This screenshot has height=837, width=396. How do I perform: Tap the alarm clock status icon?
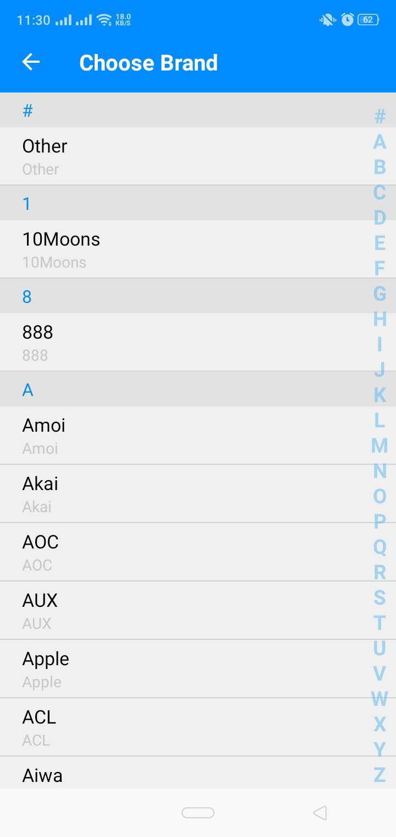pos(348,20)
